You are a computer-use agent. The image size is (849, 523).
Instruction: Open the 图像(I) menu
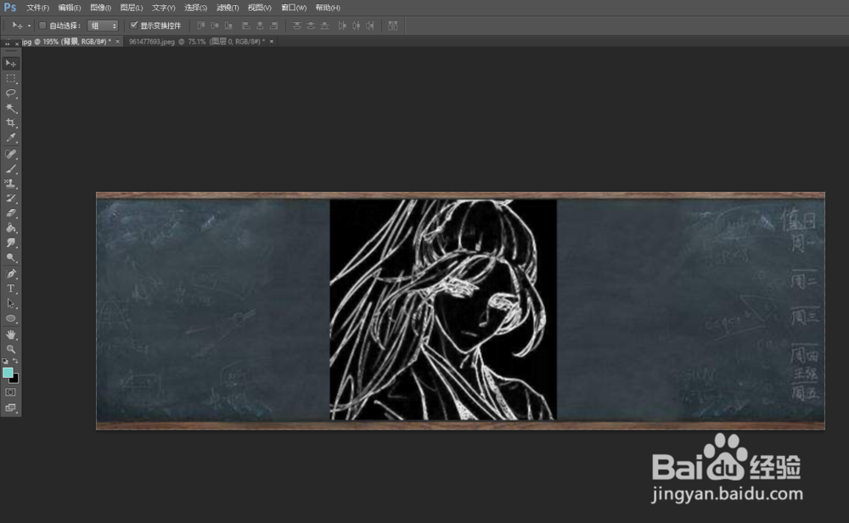(x=101, y=8)
